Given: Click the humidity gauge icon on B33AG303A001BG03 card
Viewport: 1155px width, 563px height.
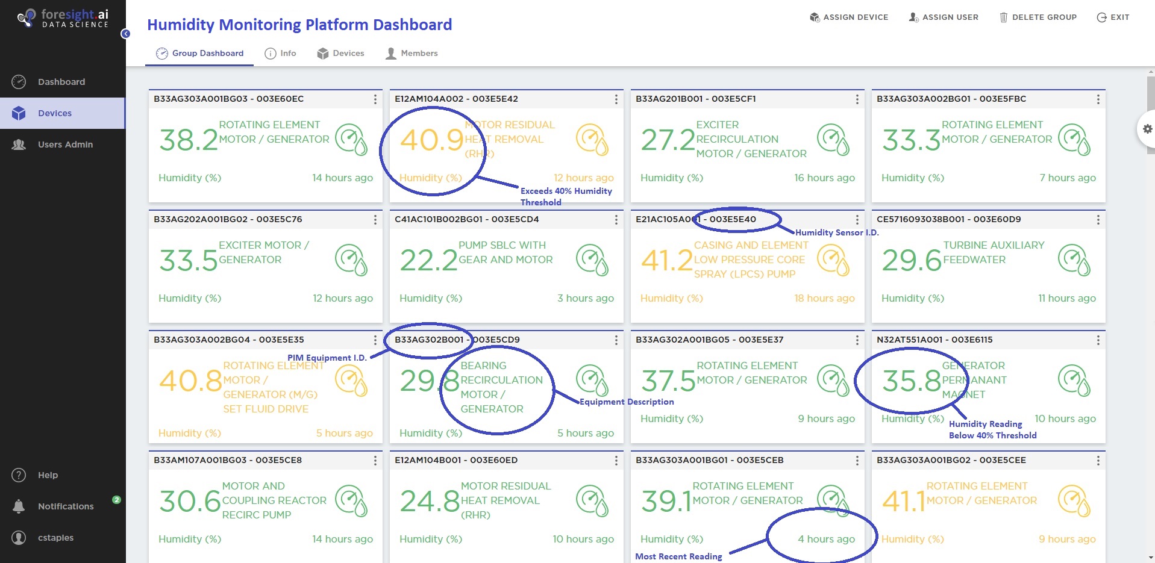Looking at the screenshot, I should [x=351, y=140].
